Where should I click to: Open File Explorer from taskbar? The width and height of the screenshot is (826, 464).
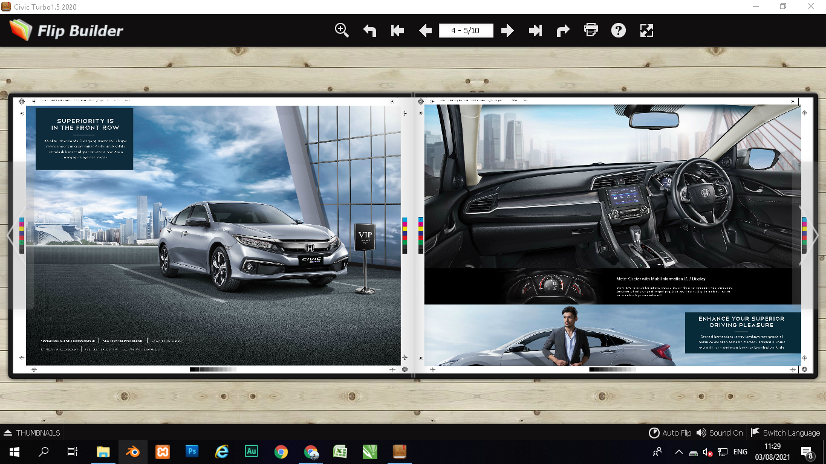click(103, 452)
